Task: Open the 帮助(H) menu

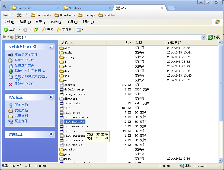Action: pos(88,22)
